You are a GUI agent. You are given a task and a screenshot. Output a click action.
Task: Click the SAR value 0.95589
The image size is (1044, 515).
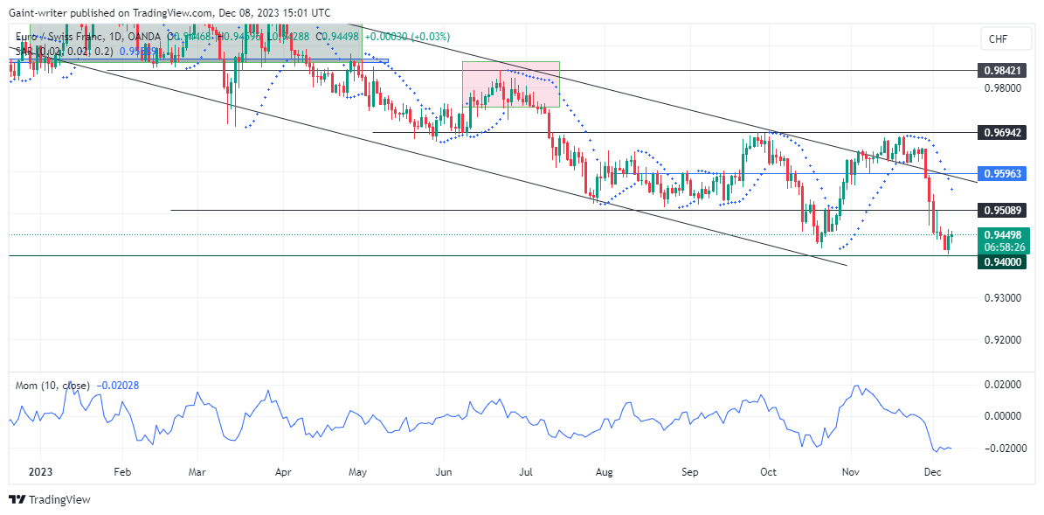pyautogui.click(x=139, y=51)
